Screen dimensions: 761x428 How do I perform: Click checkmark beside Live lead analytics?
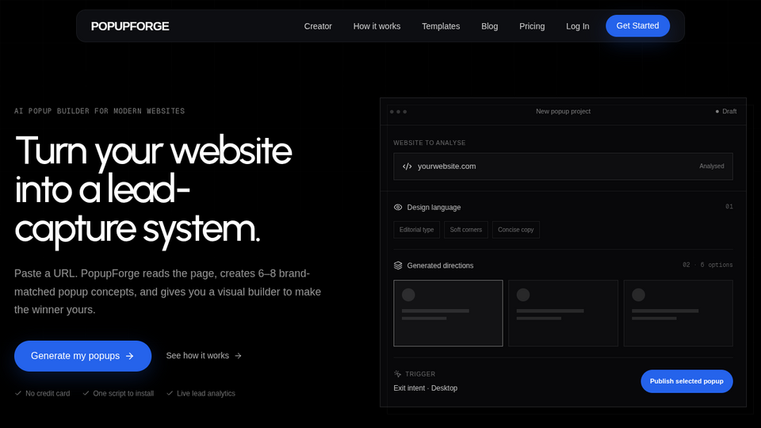point(170,393)
